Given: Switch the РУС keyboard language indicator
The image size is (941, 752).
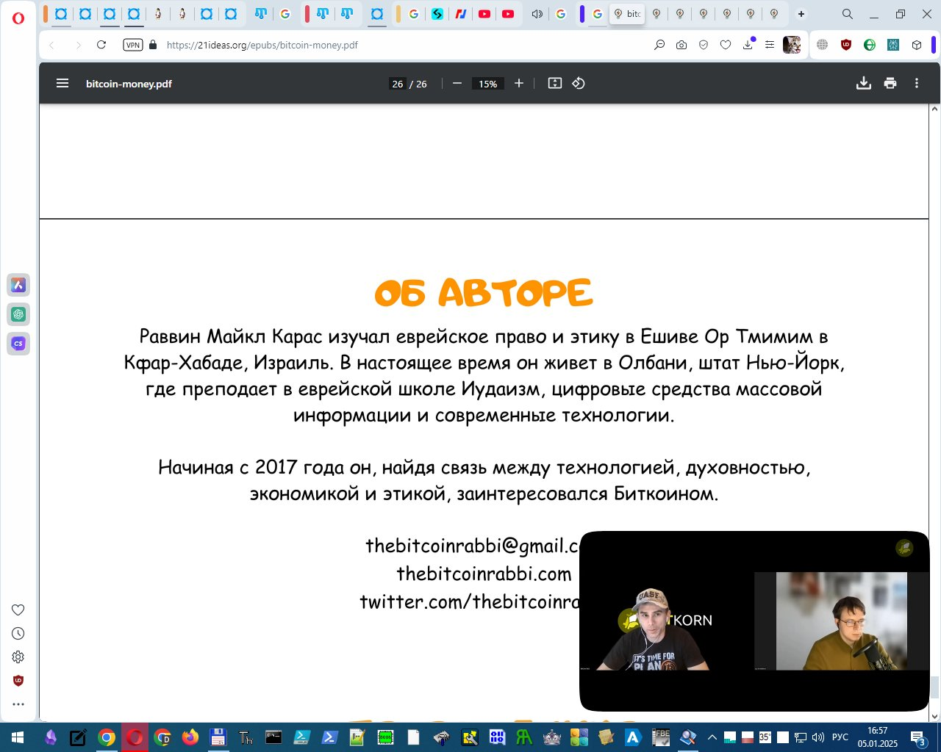Looking at the screenshot, I should tap(840, 737).
